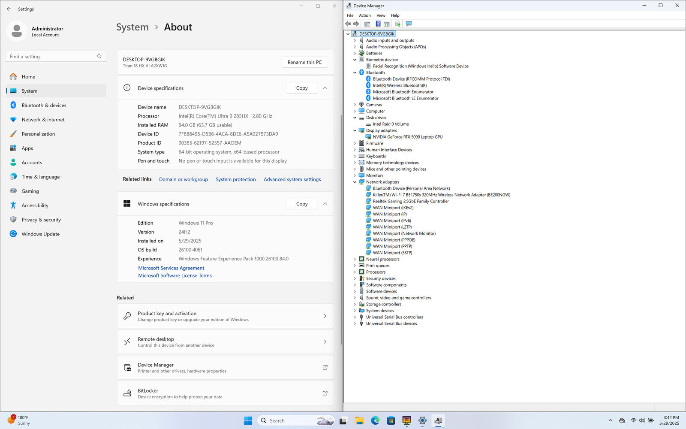Open Bluetooth & devices in Settings sidebar
Viewport: 686px width, 429px height.
pos(44,105)
